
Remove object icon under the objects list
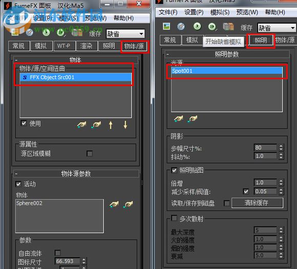pyautogui.click(x=96, y=125)
